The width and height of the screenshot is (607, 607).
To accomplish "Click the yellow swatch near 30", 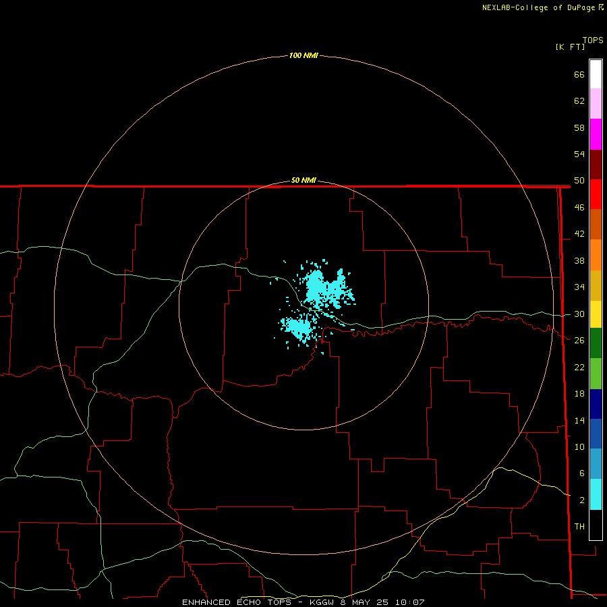I will click(596, 314).
